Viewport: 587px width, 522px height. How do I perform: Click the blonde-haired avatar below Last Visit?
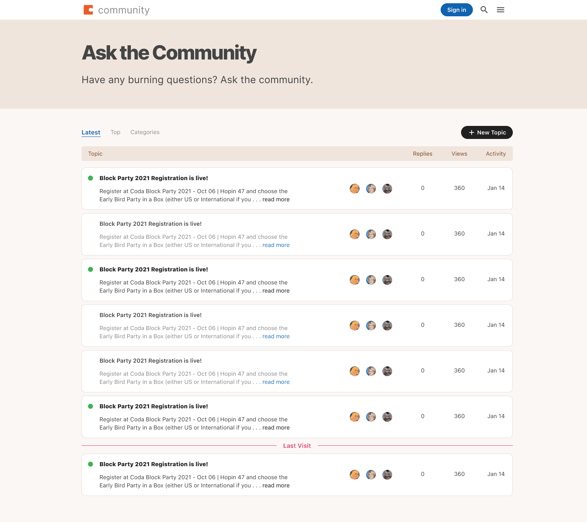point(371,475)
